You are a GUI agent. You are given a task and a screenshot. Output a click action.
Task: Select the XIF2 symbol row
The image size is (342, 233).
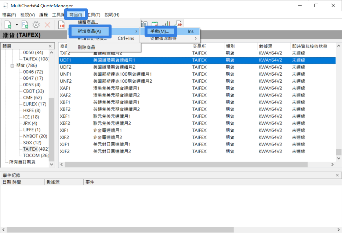tap(197, 138)
